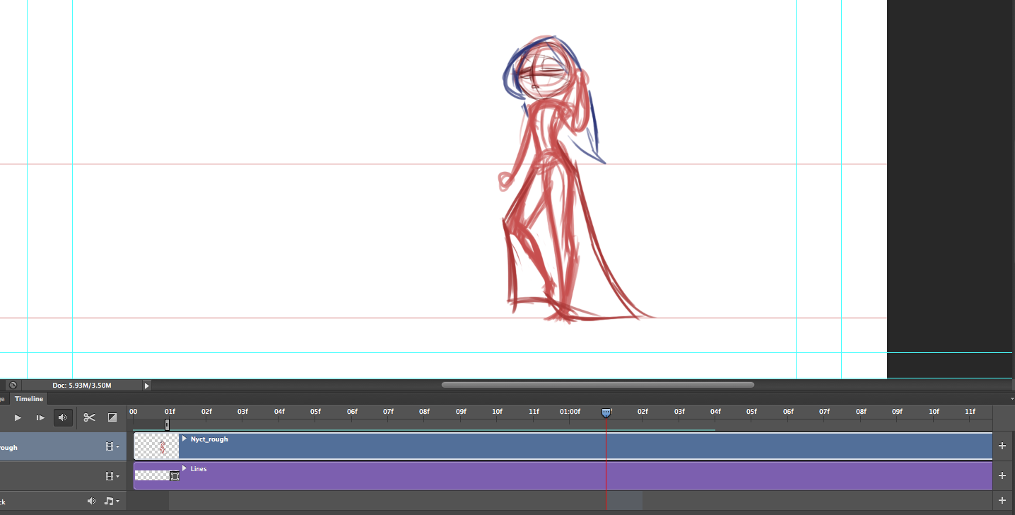Image resolution: width=1015 pixels, height=515 pixels.
Task: Split at playhead with scissors icon
Action: (89, 417)
